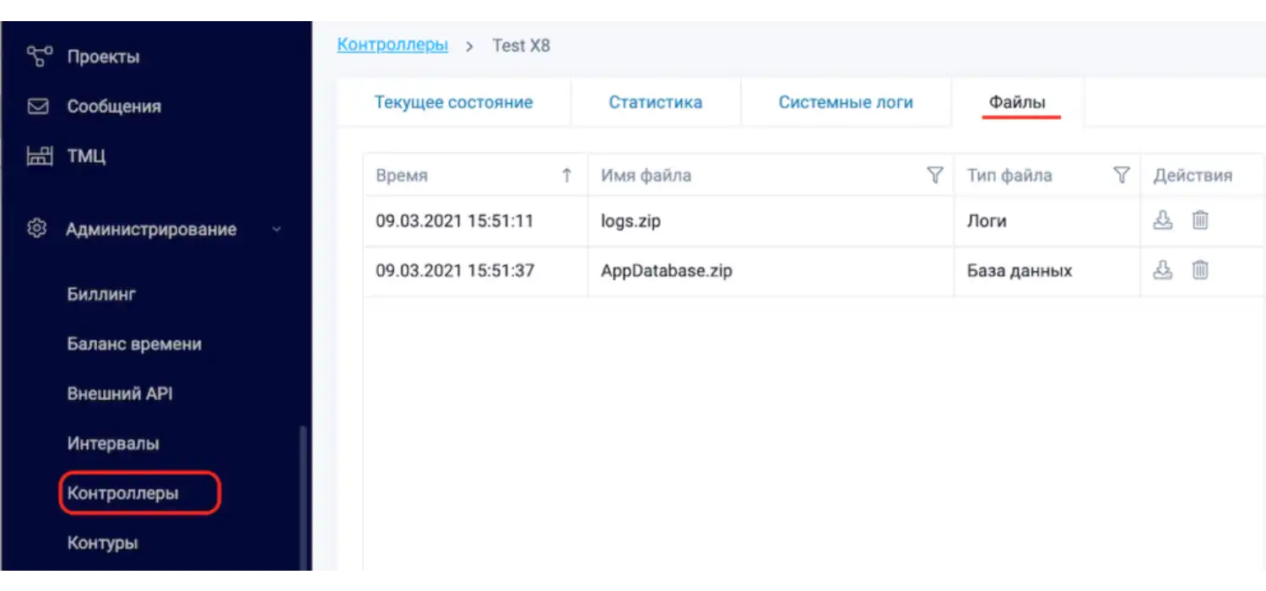This screenshot has height=591, width=1266.
Task: Open the filter for Тип файла column
Action: [x=1121, y=175]
